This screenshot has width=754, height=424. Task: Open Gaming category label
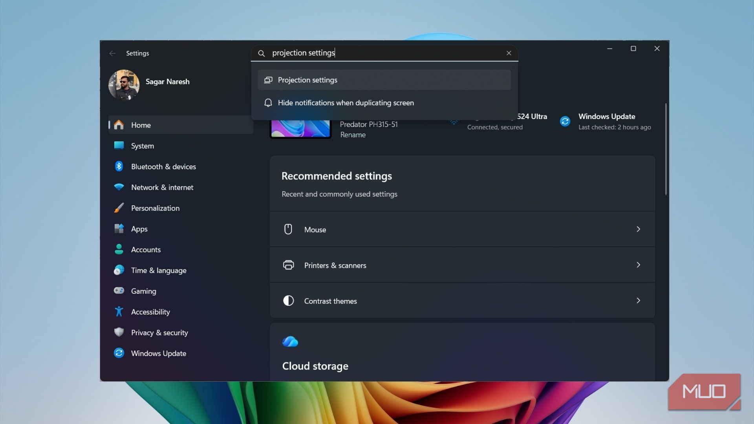(x=144, y=291)
